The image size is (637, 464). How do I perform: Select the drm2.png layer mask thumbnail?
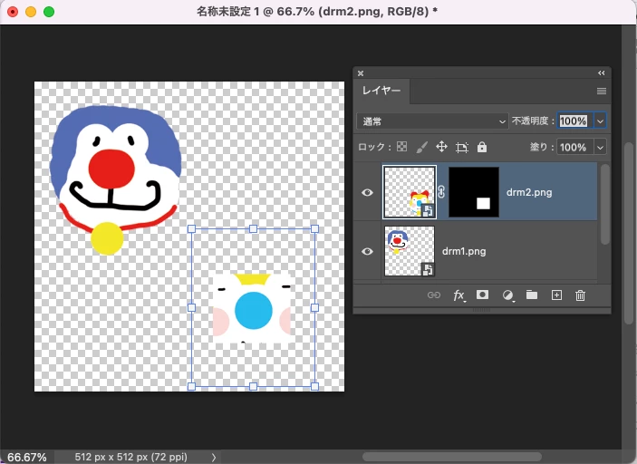474,192
